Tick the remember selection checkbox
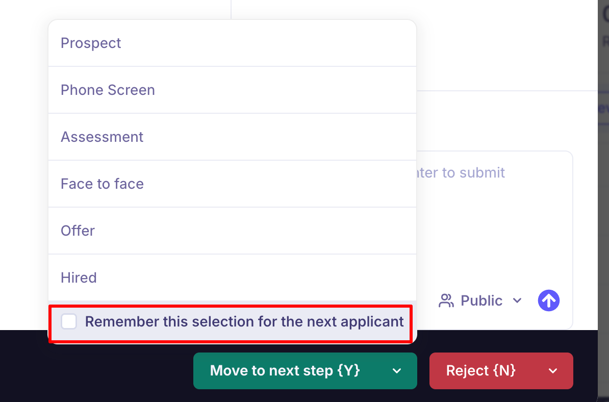Viewport: 609px width, 402px height. [x=69, y=322]
